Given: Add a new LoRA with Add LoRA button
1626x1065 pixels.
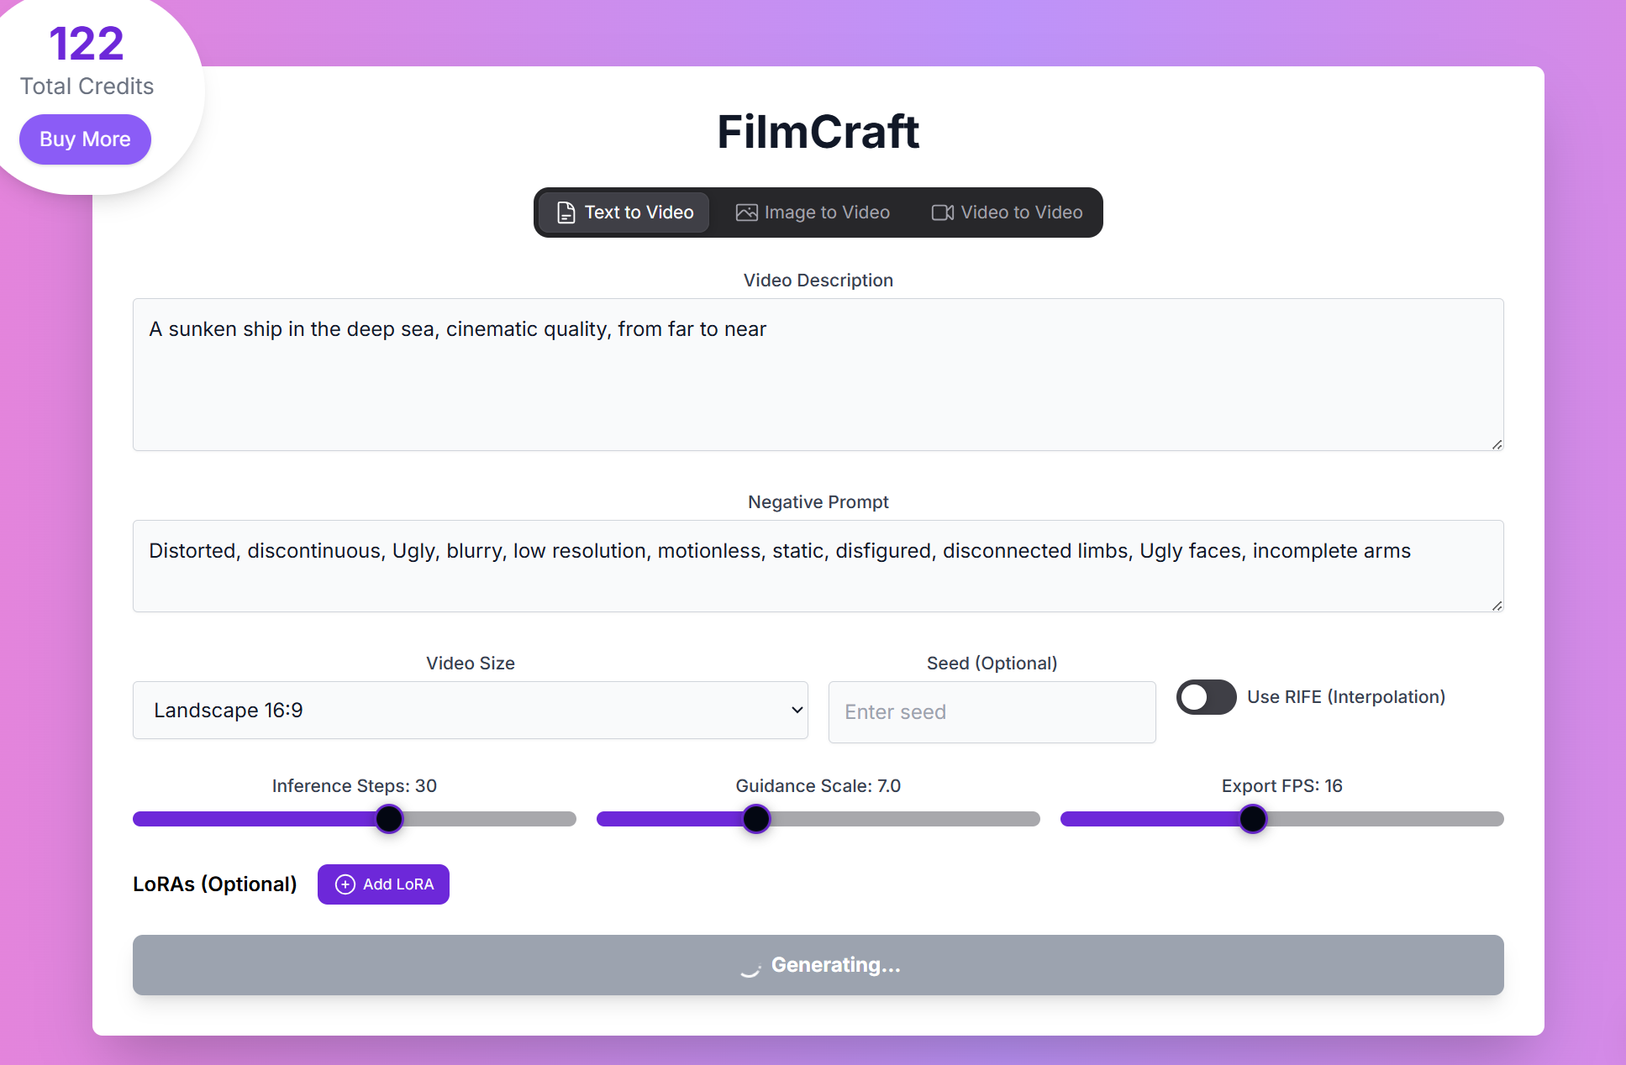Looking at the screenshot, I should tap(383, 884).
